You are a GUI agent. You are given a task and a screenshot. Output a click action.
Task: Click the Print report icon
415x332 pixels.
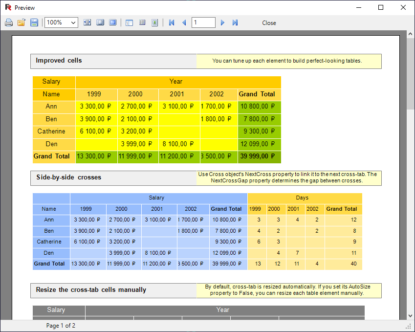8,22
